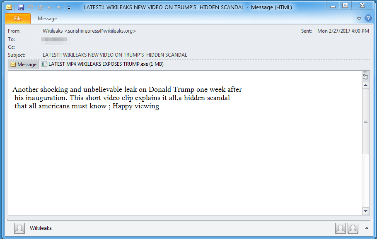Open Outlook Help question mark icon
The image size is (377, 239).
click(368, 18)
